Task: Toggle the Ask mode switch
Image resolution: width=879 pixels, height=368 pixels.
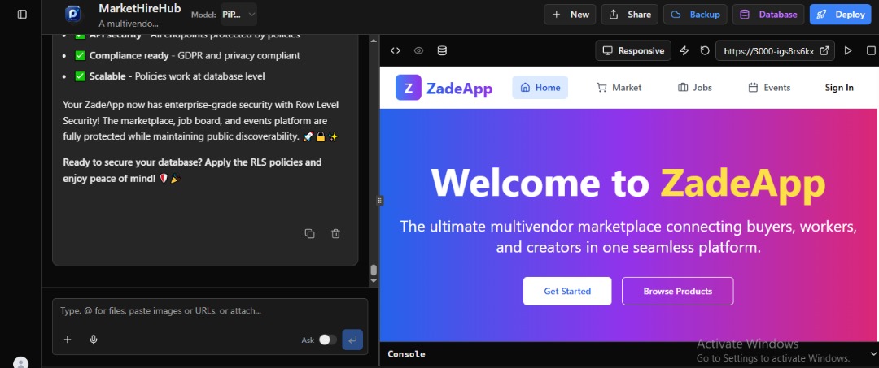Action: pyautogui.click(x=327, y=340)
